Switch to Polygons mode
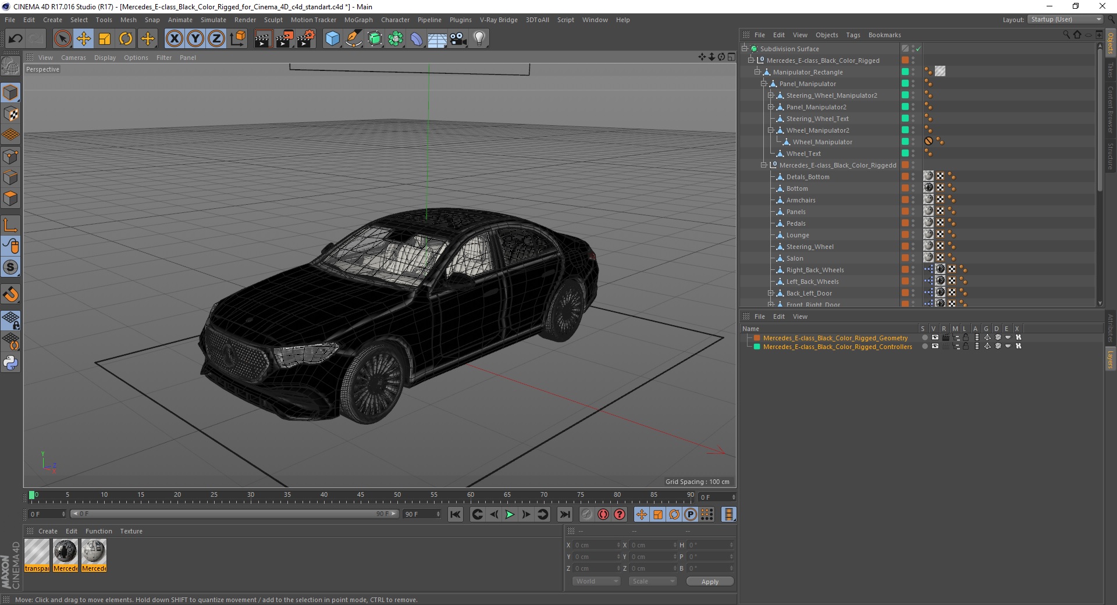 [10, 198]
